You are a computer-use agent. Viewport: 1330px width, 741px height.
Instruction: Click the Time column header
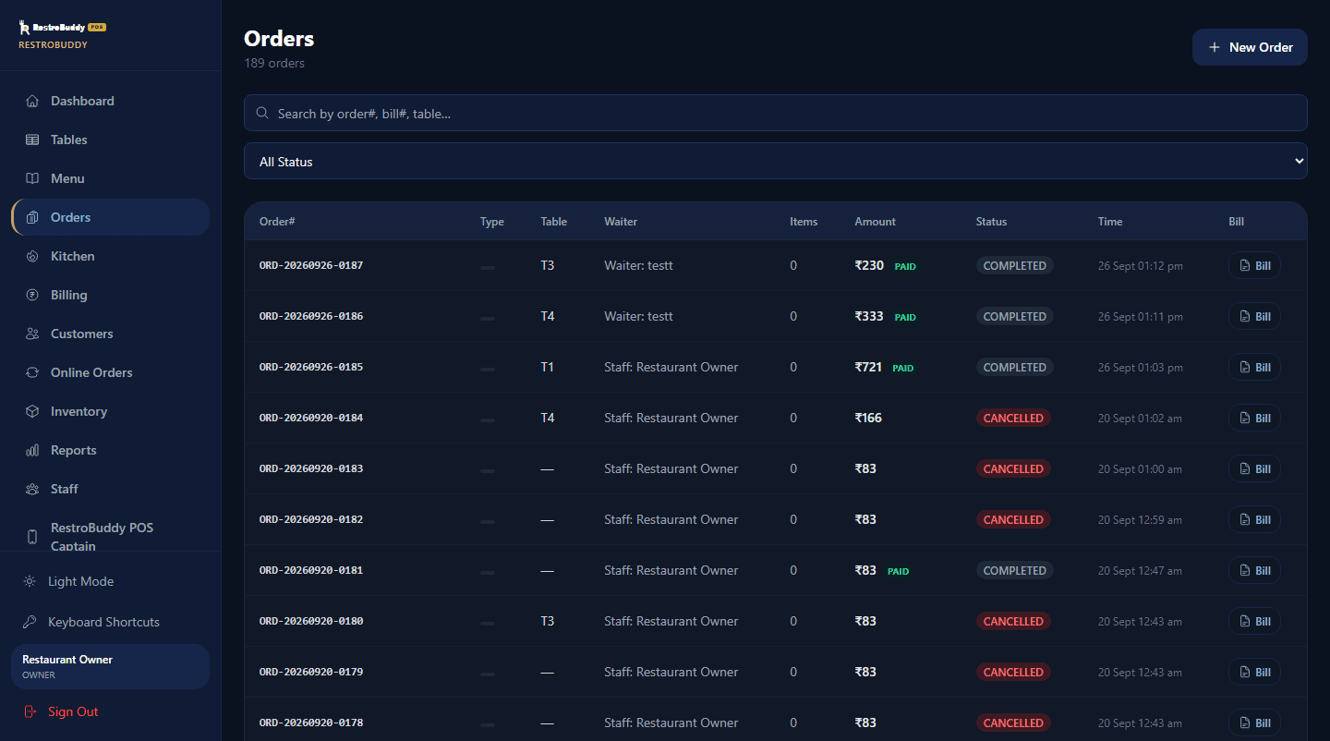(x=1110, y=222)
